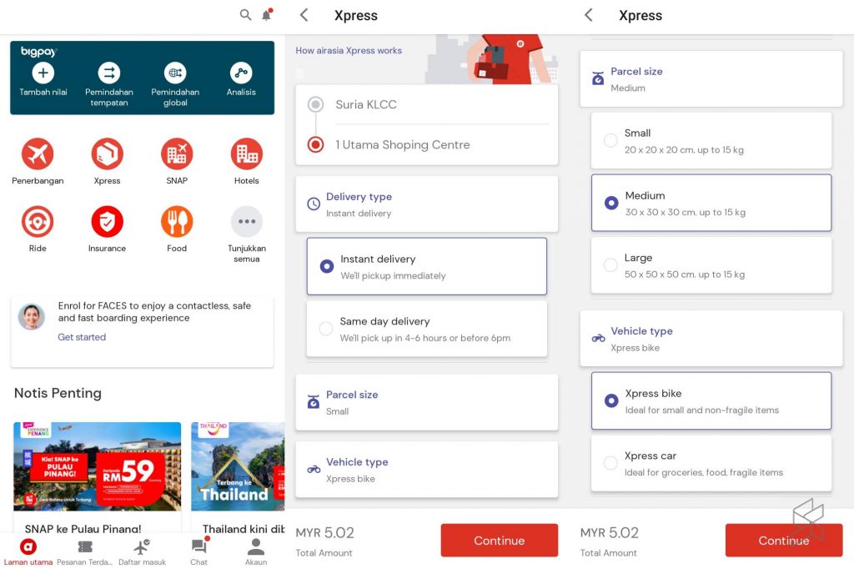Image resolution: width=854 pixels, height=569 pixels.
Task: Open notifications bell icon
Action: [267, 15]
